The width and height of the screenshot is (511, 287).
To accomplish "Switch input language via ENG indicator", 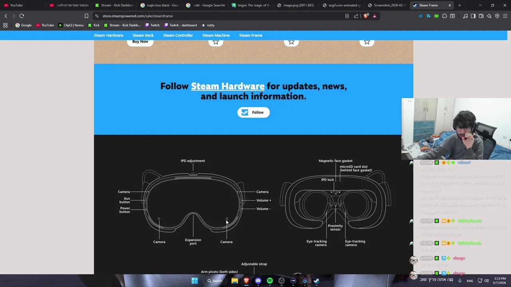I will [x=470, y=281].
